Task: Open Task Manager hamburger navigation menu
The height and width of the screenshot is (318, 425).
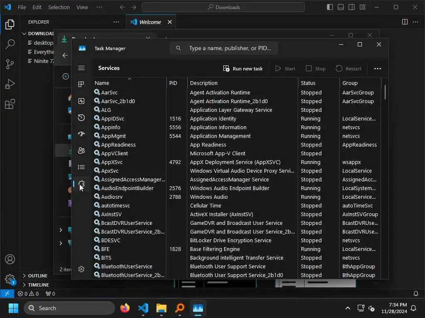Action: tap(81, 68)
